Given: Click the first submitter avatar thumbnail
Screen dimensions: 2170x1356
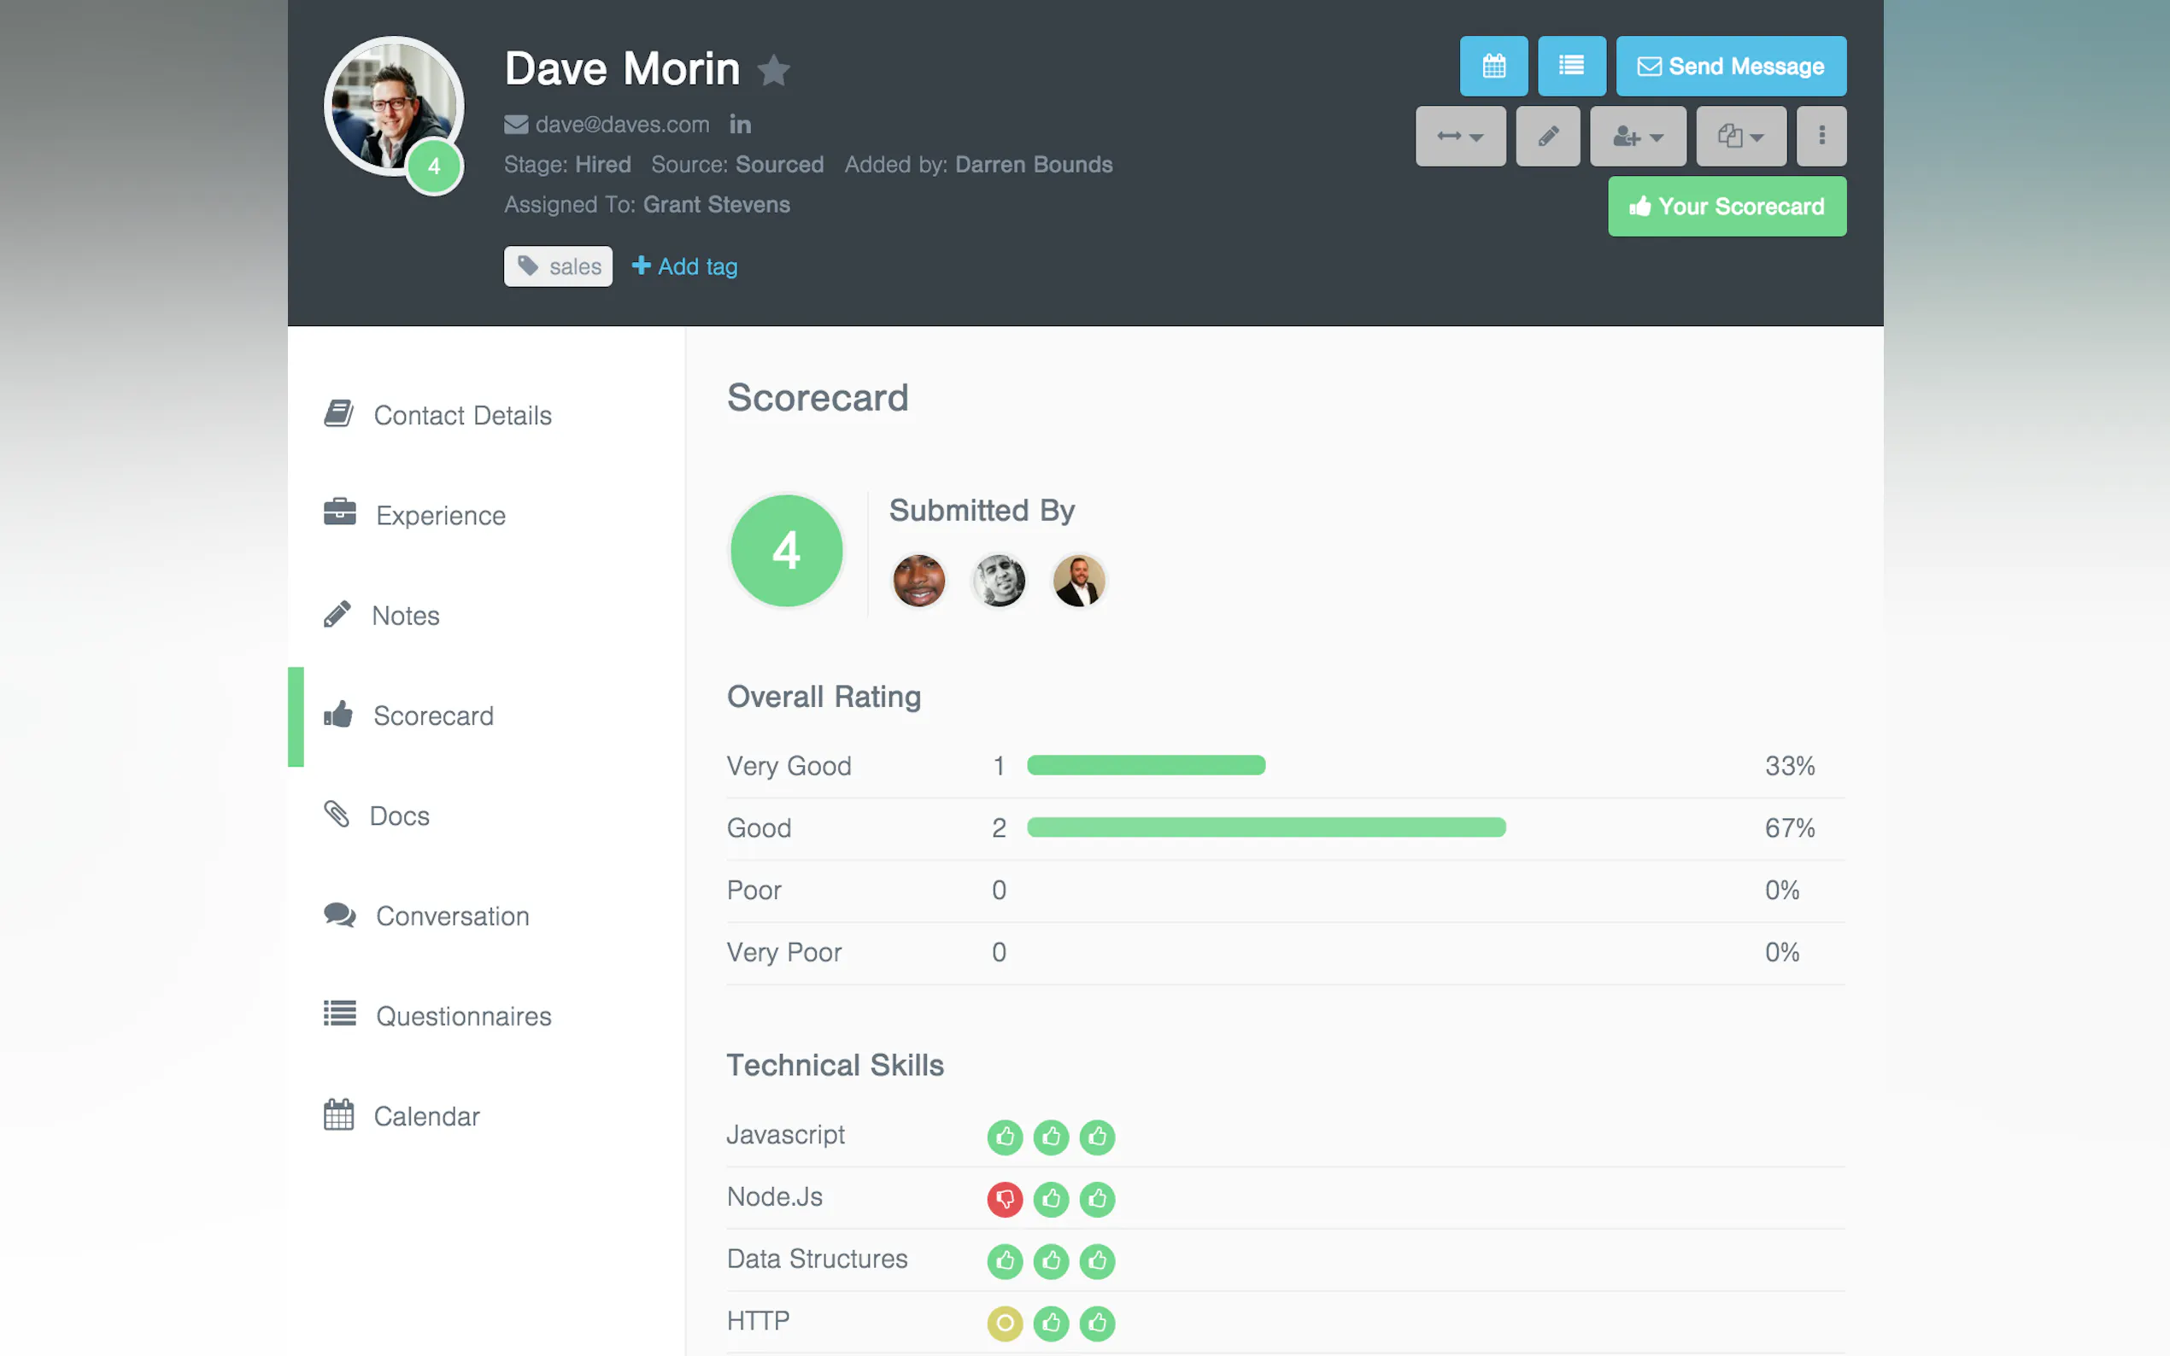Looking at the screenshot, I should [x=918, y=581].
